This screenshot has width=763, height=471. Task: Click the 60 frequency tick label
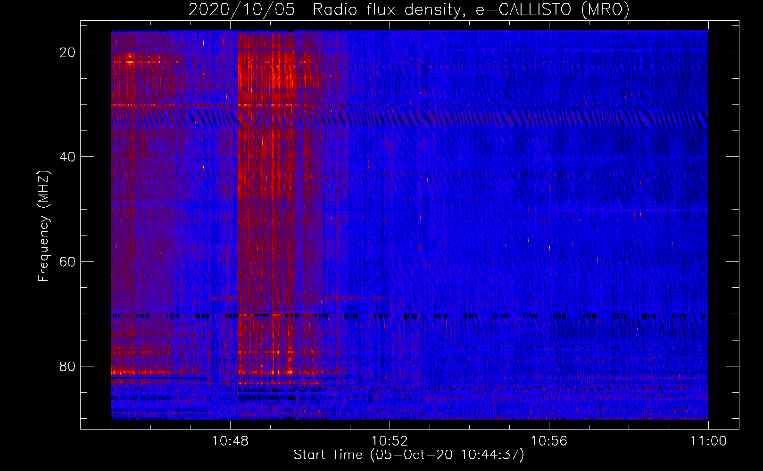(67, 261)
